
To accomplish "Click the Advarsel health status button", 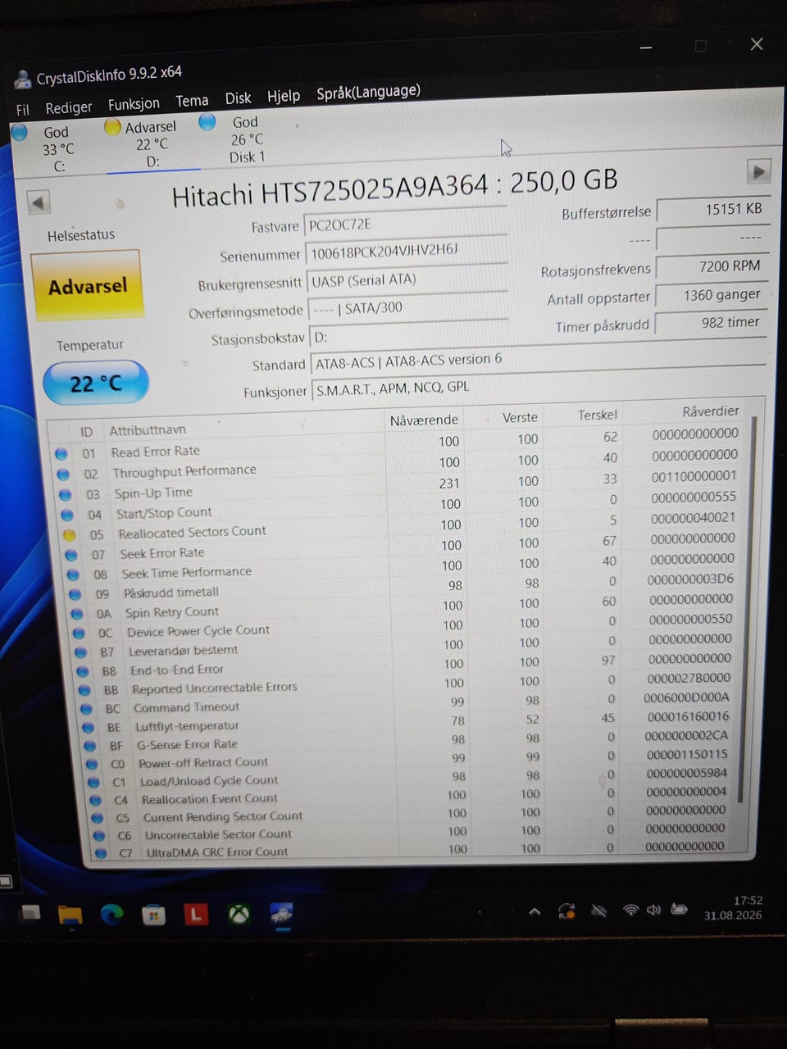I will click(87, 285).
